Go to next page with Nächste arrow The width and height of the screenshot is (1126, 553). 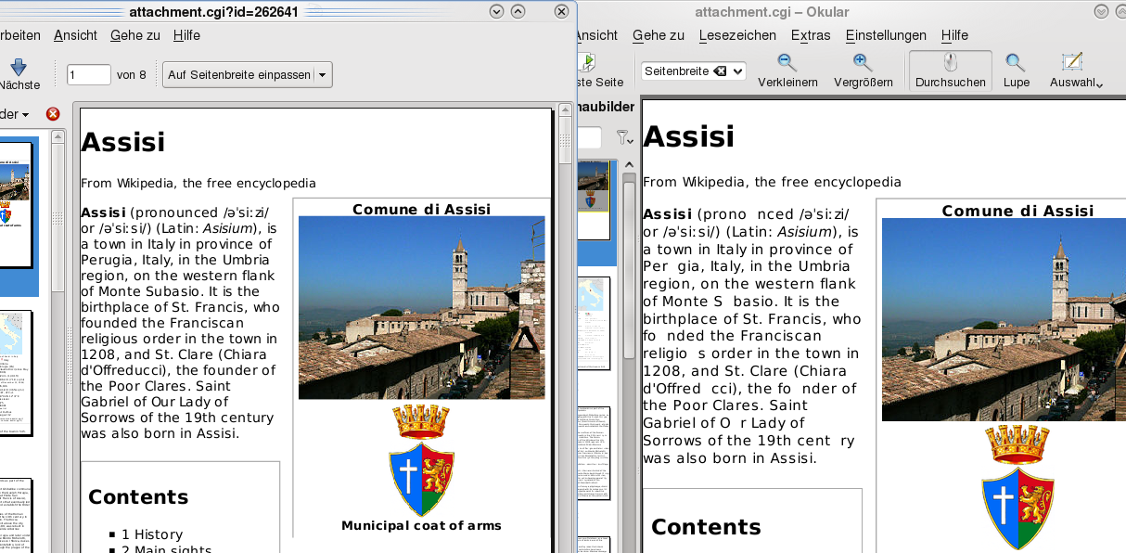pyautogui.click(x=18, y=68)
